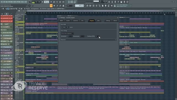Click the mixer faders icon
Viewport: 177px width, 100px height.
tap(97, 6)
